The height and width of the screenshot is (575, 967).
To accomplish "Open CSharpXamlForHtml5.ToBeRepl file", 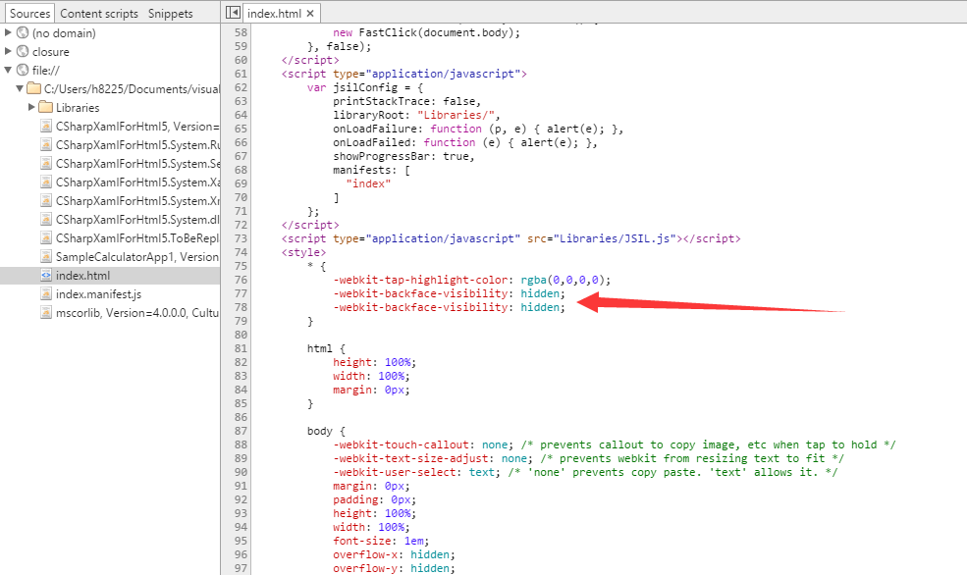I will (136, 238).
